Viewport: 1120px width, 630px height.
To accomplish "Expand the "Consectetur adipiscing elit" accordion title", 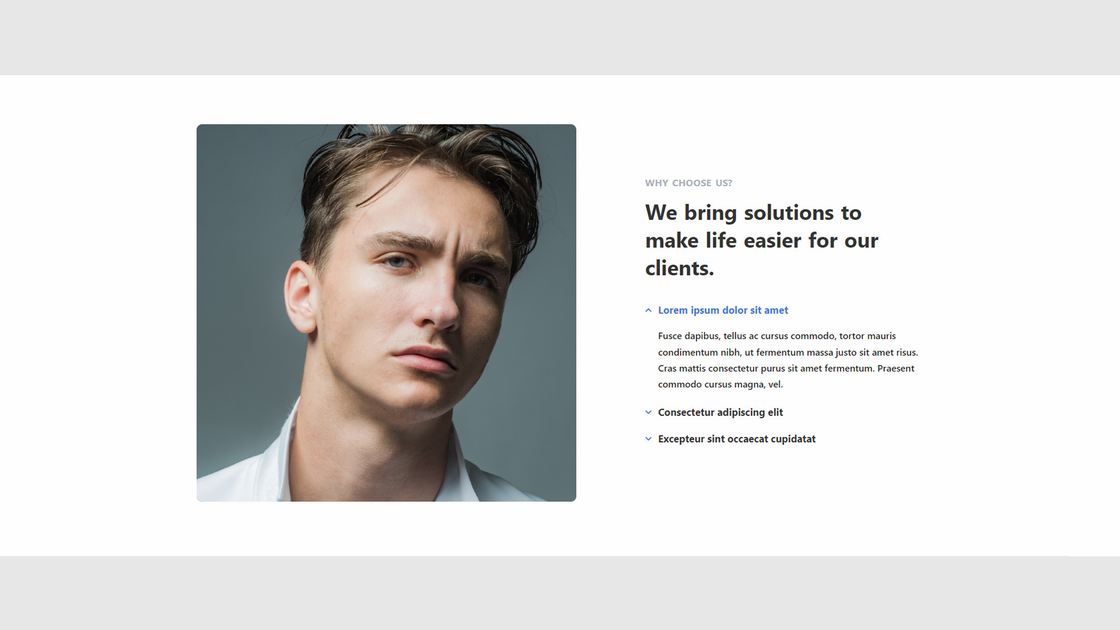I will tap(720, 412).
